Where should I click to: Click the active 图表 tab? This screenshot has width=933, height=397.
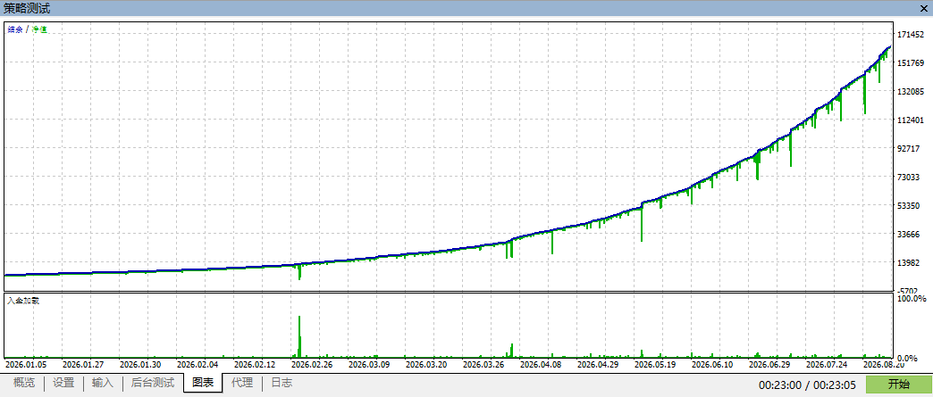pos(203,384)
